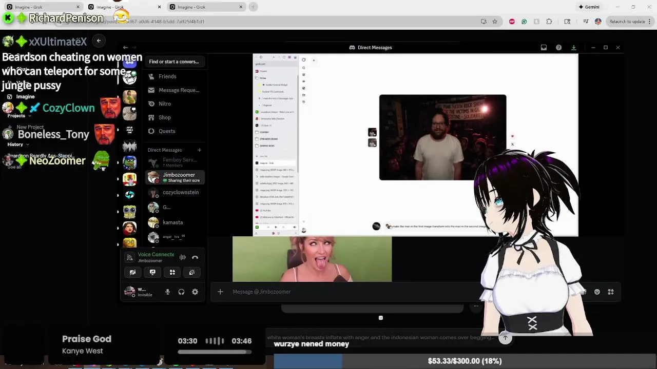Image resolution: width=657 pixels, height=369 pixels.
Task: Open the Chrome tab search icon
Action: tap(567, 22)
